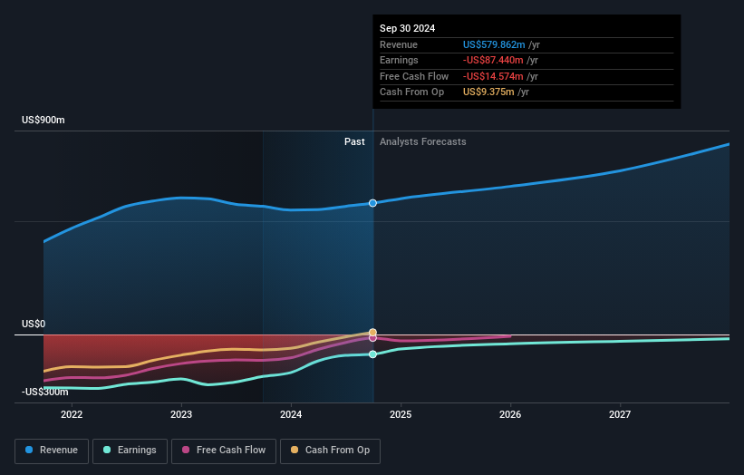Click the orange Cash From Op data point
The image size is (744, 475).
click(373, 332)
